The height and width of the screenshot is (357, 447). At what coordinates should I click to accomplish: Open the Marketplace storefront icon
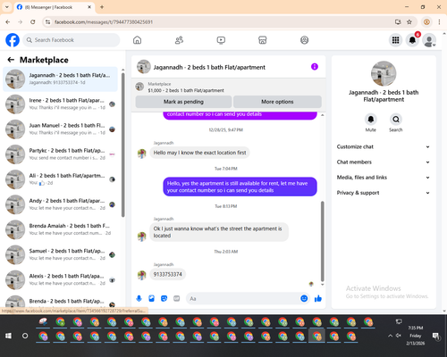[263, 40]
